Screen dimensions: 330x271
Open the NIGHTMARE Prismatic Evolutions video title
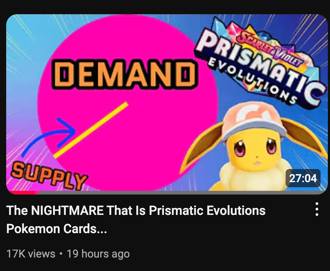(x=136, y=220)
